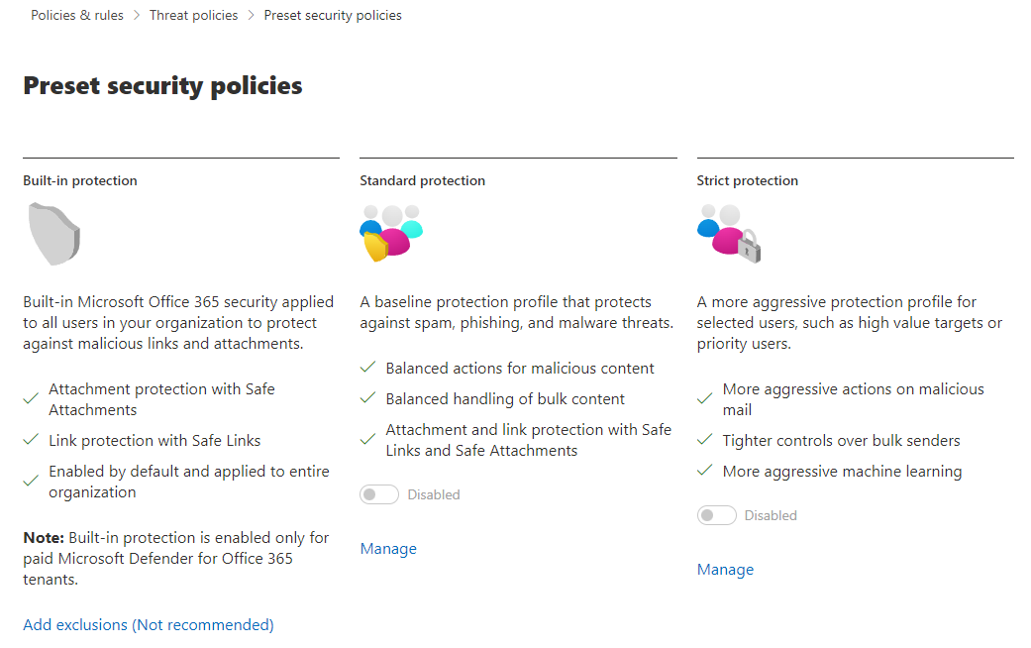The width and height of the screenshot is (1031, 648).
Task: Click checkmark beside Attachment and link protection item
Action: pyautogui.click(x=367, y=439)
